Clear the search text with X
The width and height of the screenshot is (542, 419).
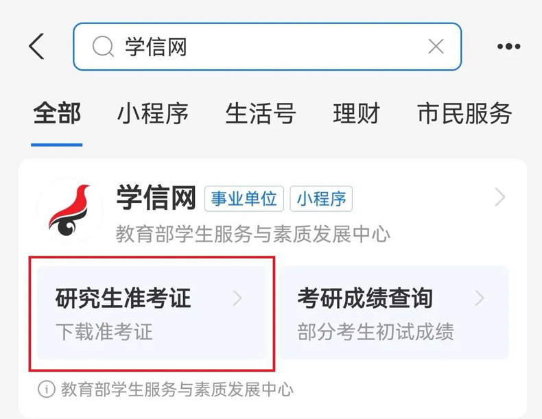pos(436,46)
